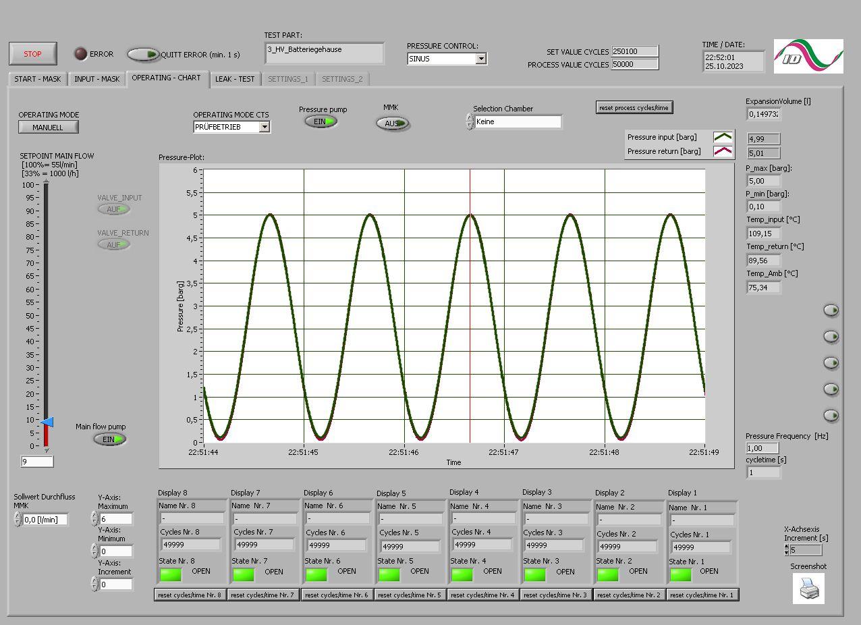This screenshot has width=861, height=625.
Task: Click the company logo image
Action: point(808,56)
